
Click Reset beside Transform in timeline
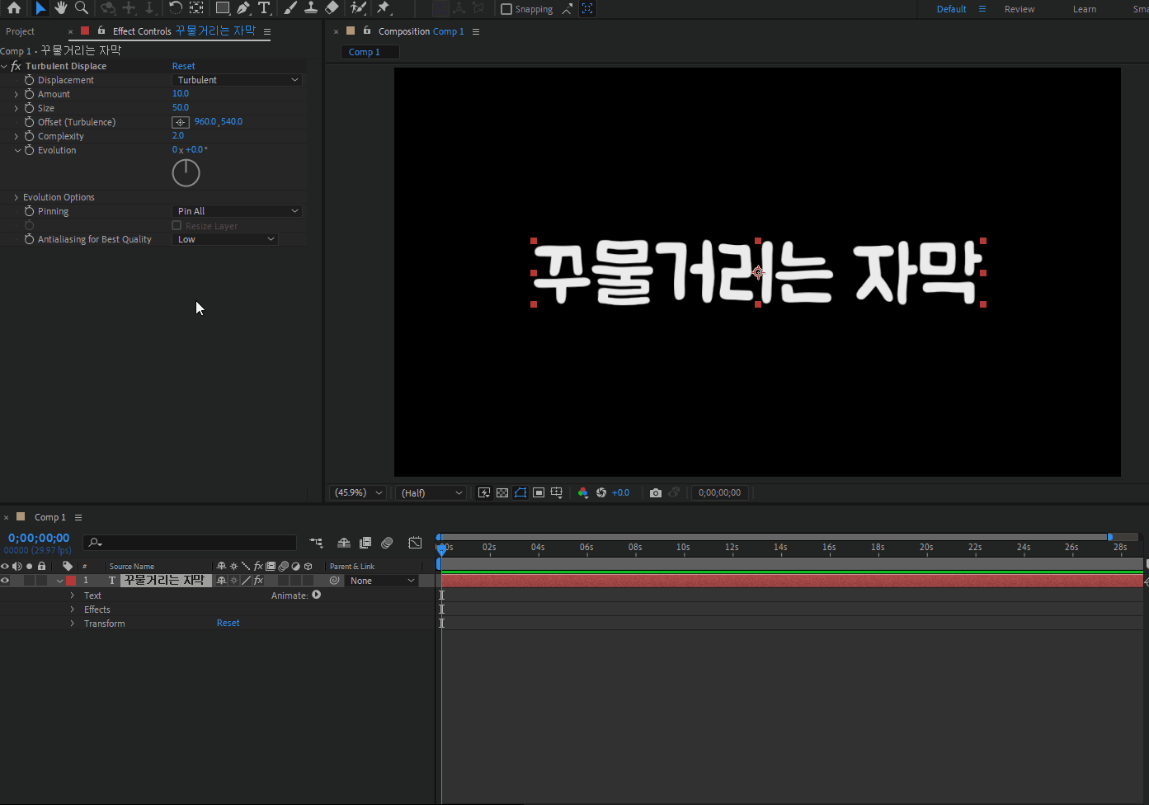[228, 623]
